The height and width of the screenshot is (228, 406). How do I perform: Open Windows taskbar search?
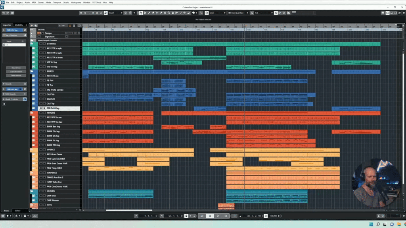pyautogui.click(x=378, y=224)
